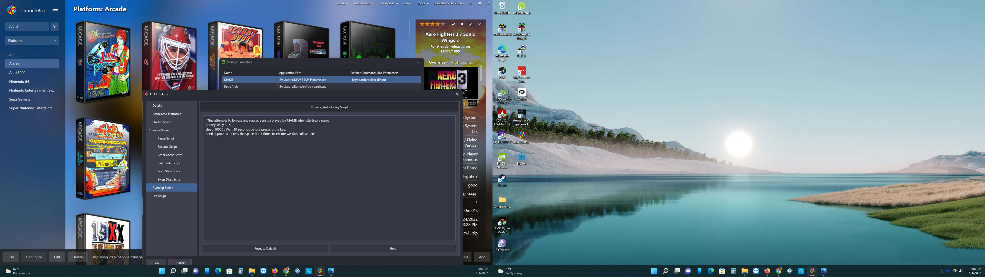
Task: Select Startup Screen in Edit Emulator
Action: [171, 122]
